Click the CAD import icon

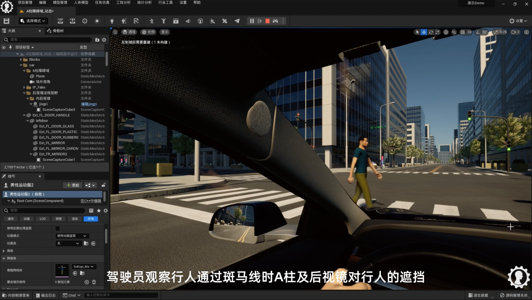pos(60,21)
